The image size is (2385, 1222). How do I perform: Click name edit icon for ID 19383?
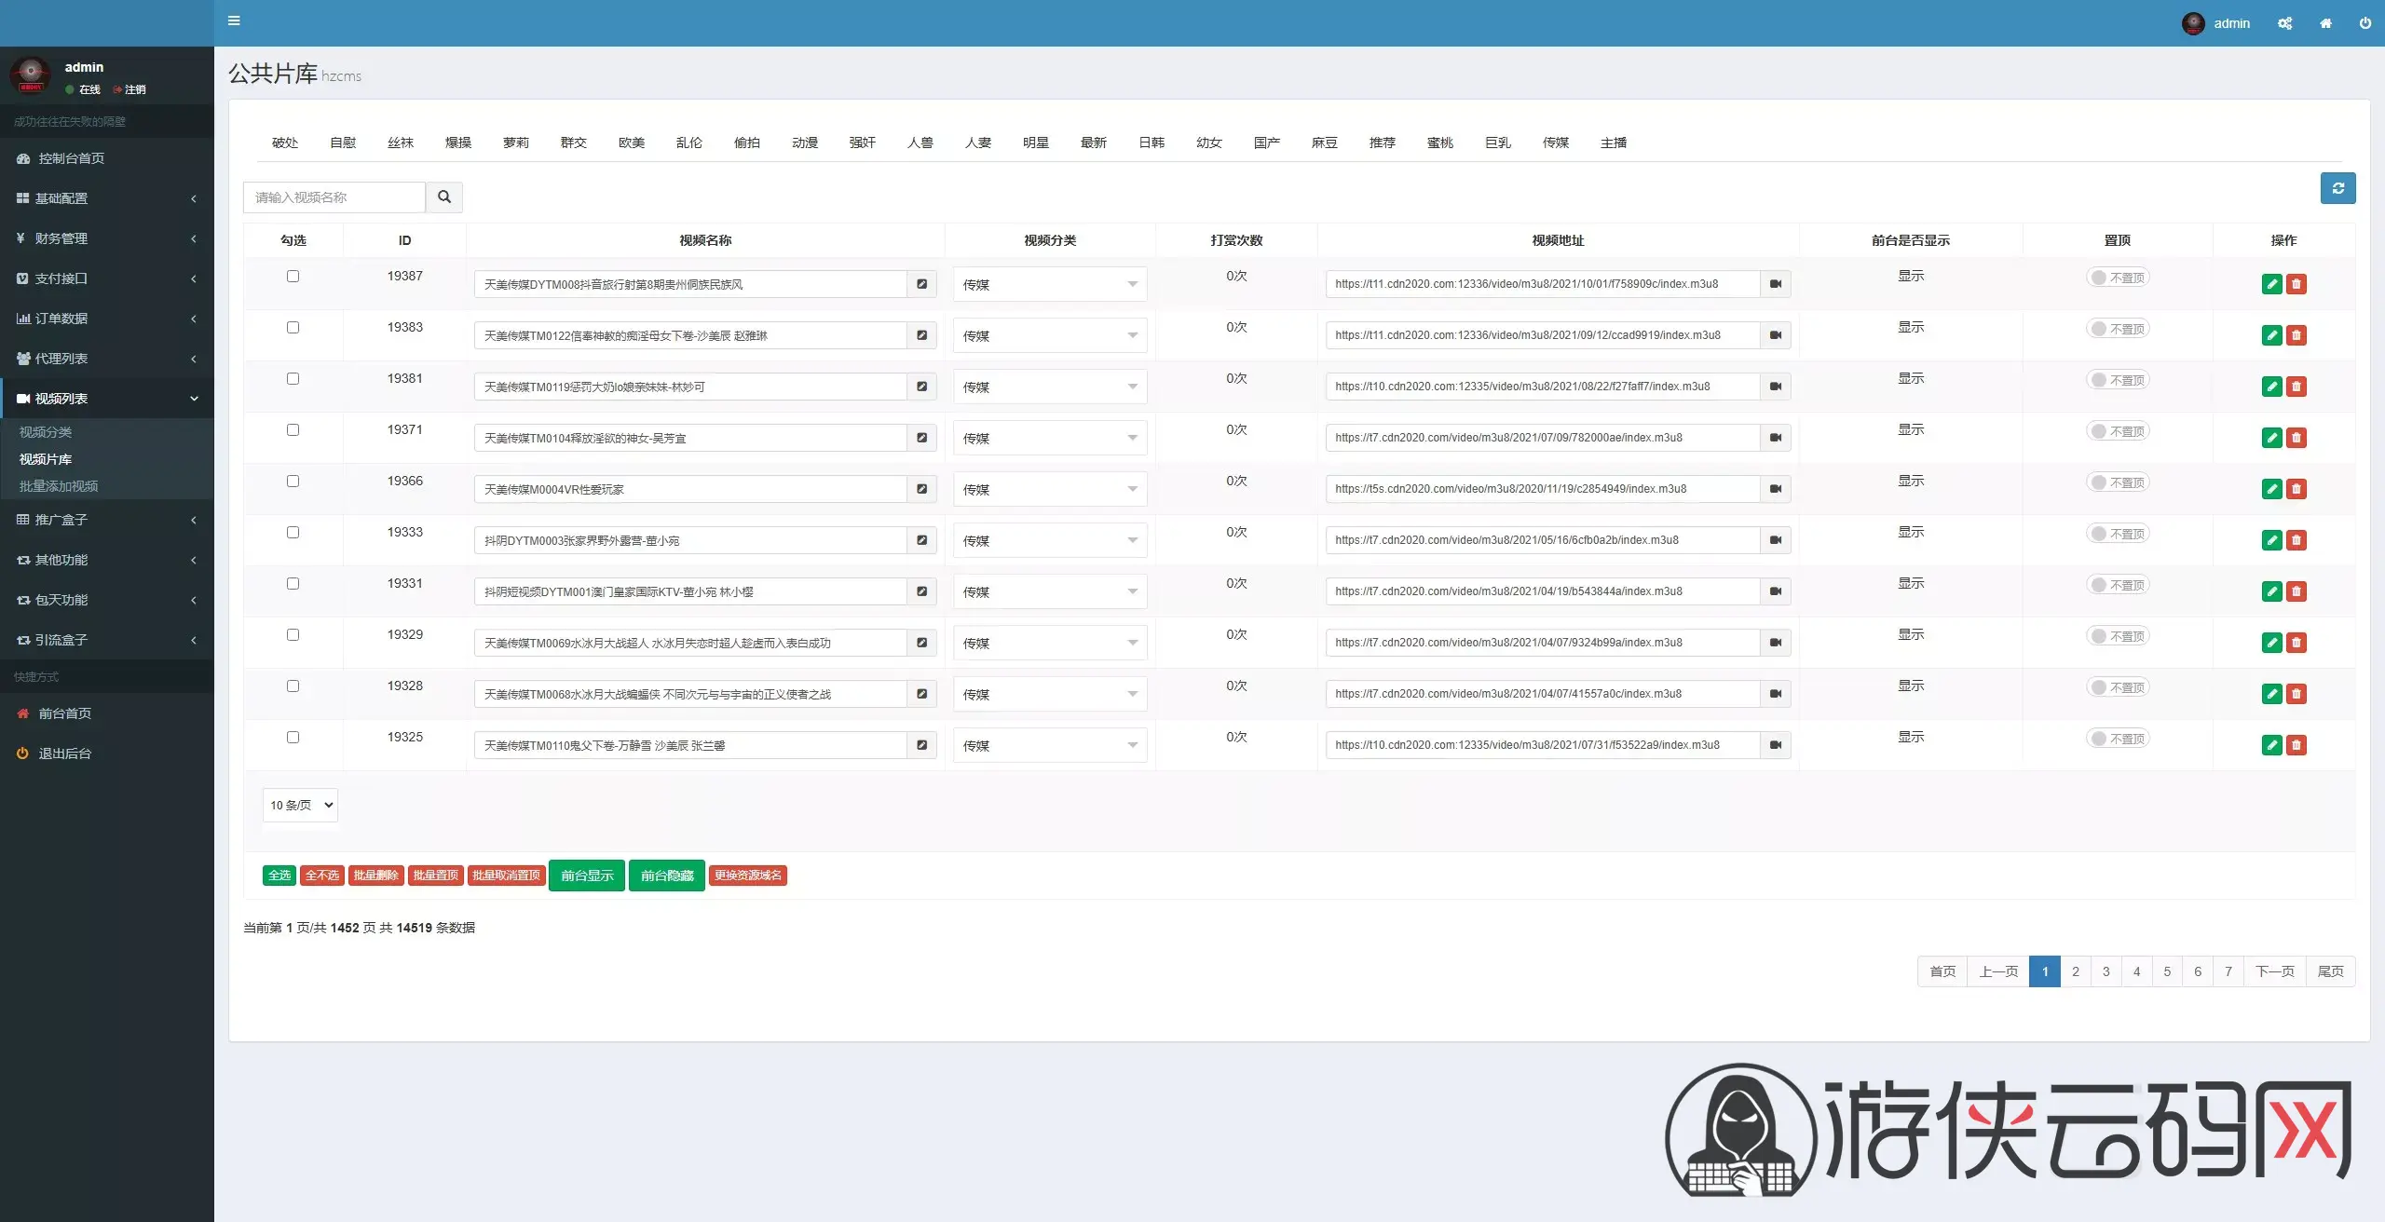tap(921, 335)
